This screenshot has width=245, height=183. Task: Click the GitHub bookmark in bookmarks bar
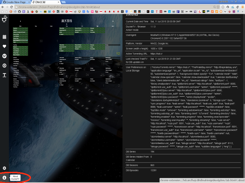click(19, 12)
